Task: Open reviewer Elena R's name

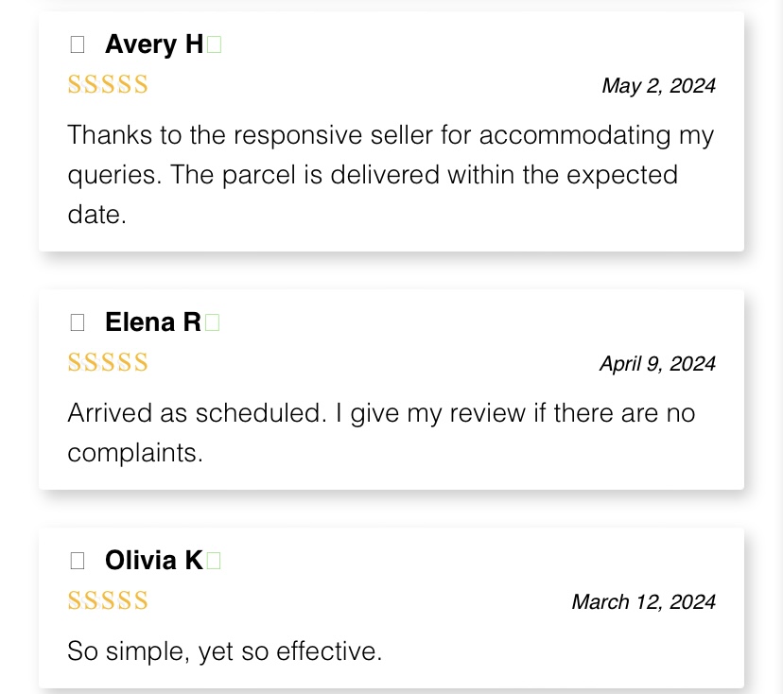Action: [153, 322]
